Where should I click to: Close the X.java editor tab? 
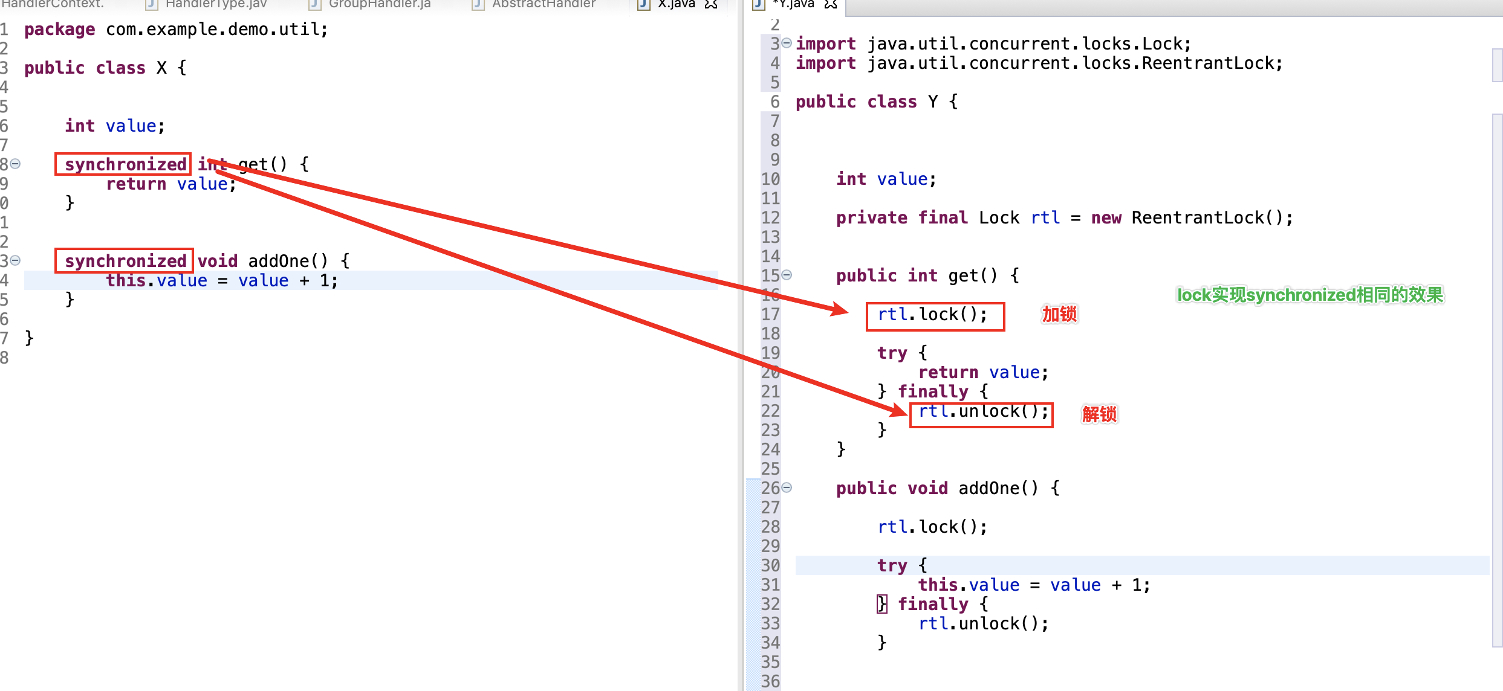(711, 4)
